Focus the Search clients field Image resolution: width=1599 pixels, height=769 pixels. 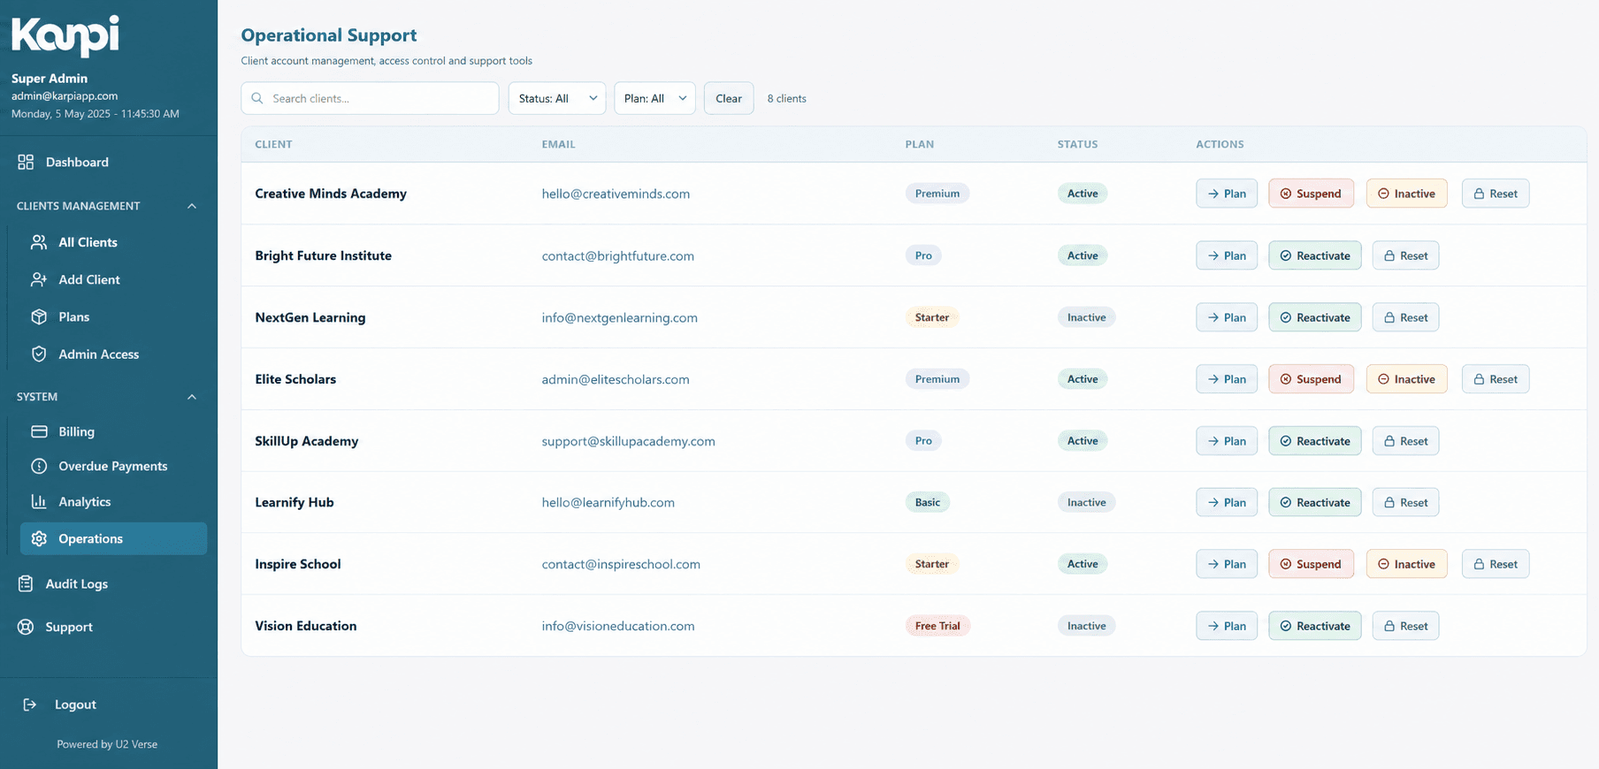click(x=370, y=98)
